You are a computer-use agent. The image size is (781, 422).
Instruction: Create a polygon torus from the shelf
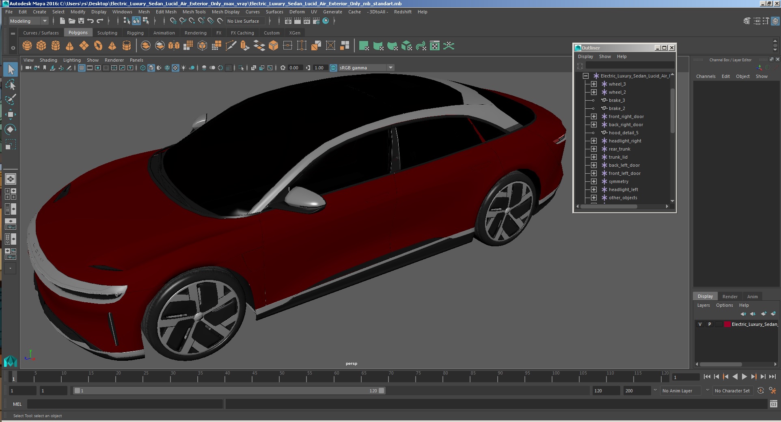click(x=98, y=46)
